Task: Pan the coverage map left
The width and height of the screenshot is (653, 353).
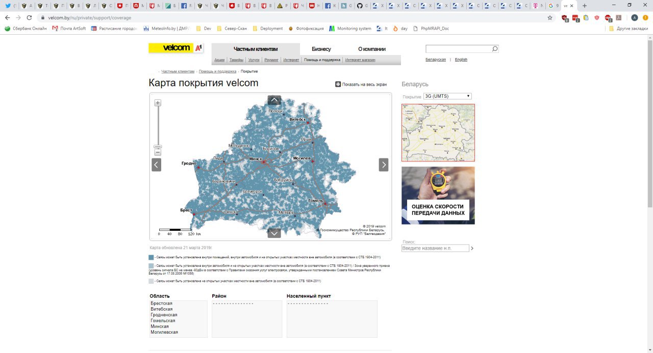Action: pos(157,165)
